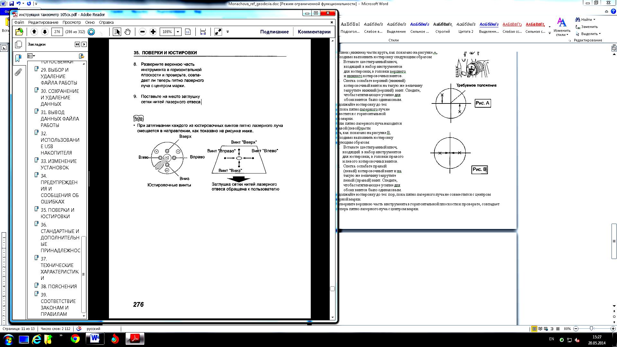Viewport: 617px width, 347px height.
Task: Open bookmark 35. ПОВЕРКИ И ЮСТИРОВКИ
Action: (x=58, y=213)
